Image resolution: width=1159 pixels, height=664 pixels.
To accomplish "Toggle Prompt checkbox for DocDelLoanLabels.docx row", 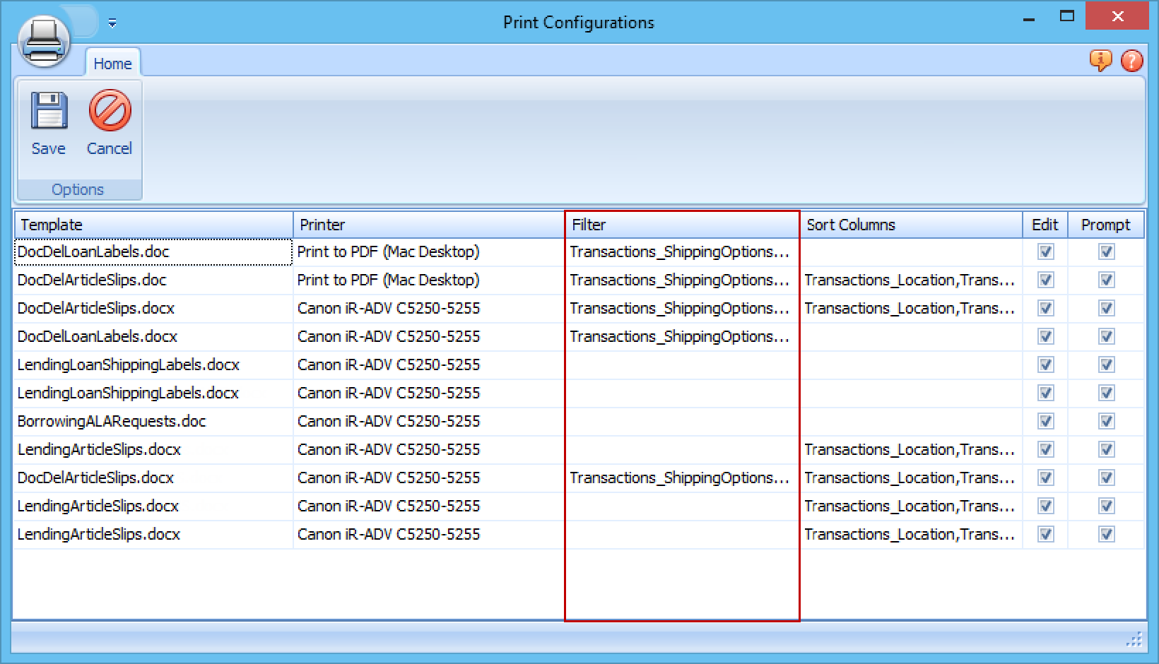I will (1106, 337).
